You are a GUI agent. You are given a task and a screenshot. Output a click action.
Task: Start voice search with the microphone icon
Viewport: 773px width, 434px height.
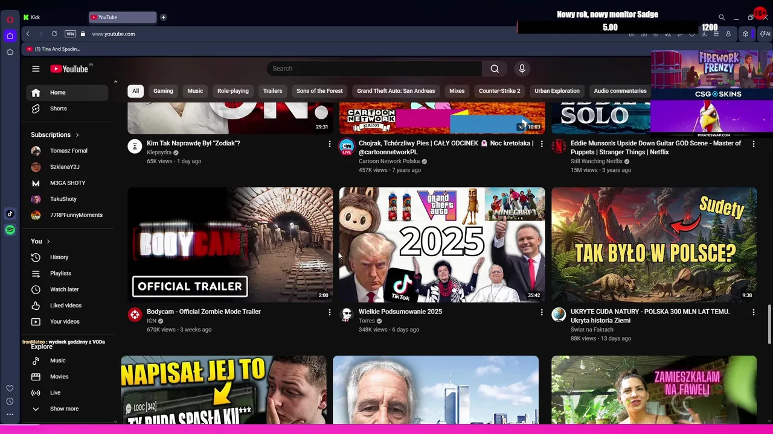[x=522, y=69]
